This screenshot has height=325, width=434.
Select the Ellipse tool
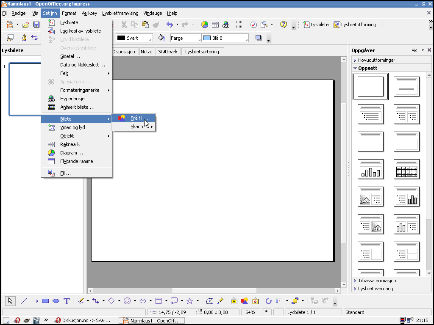coord(56,301)
